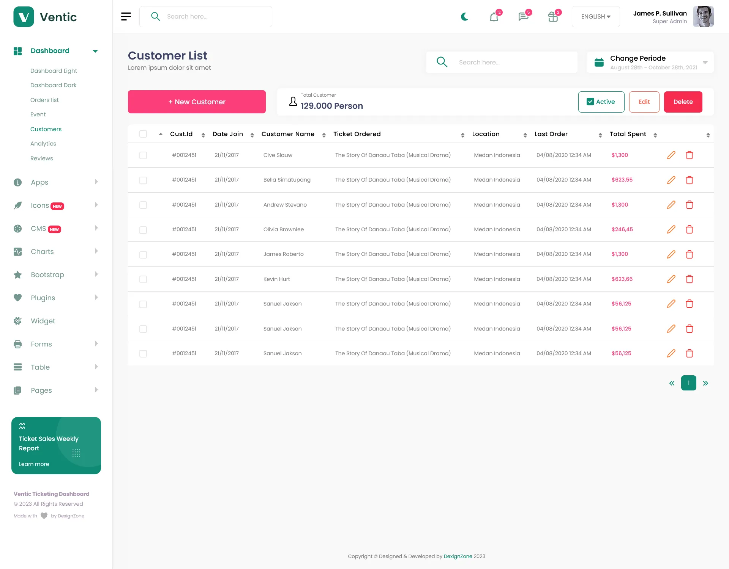Screen dimensions: 729x569
Task: Expand the Bootstrap sidebar menu
Action: 56,275
